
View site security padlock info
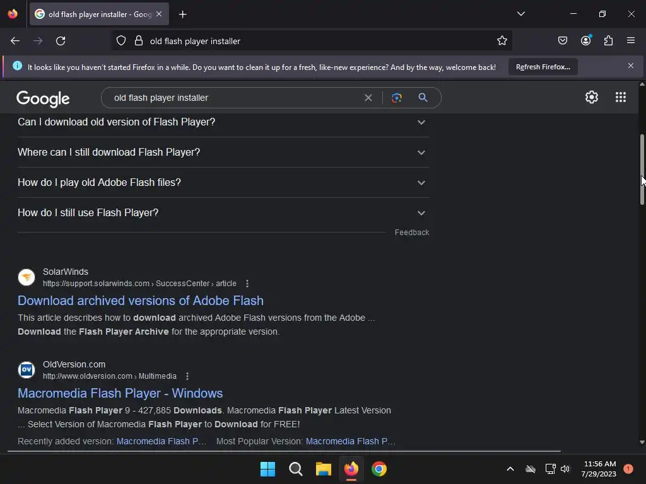coord(139,41)
